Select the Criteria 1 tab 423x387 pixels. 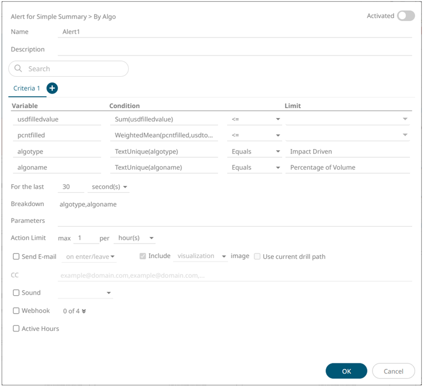click(x=26, y=88)
